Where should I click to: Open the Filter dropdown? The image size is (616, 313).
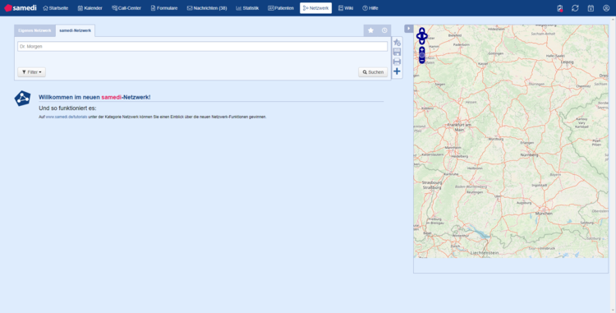pos(32,72)
